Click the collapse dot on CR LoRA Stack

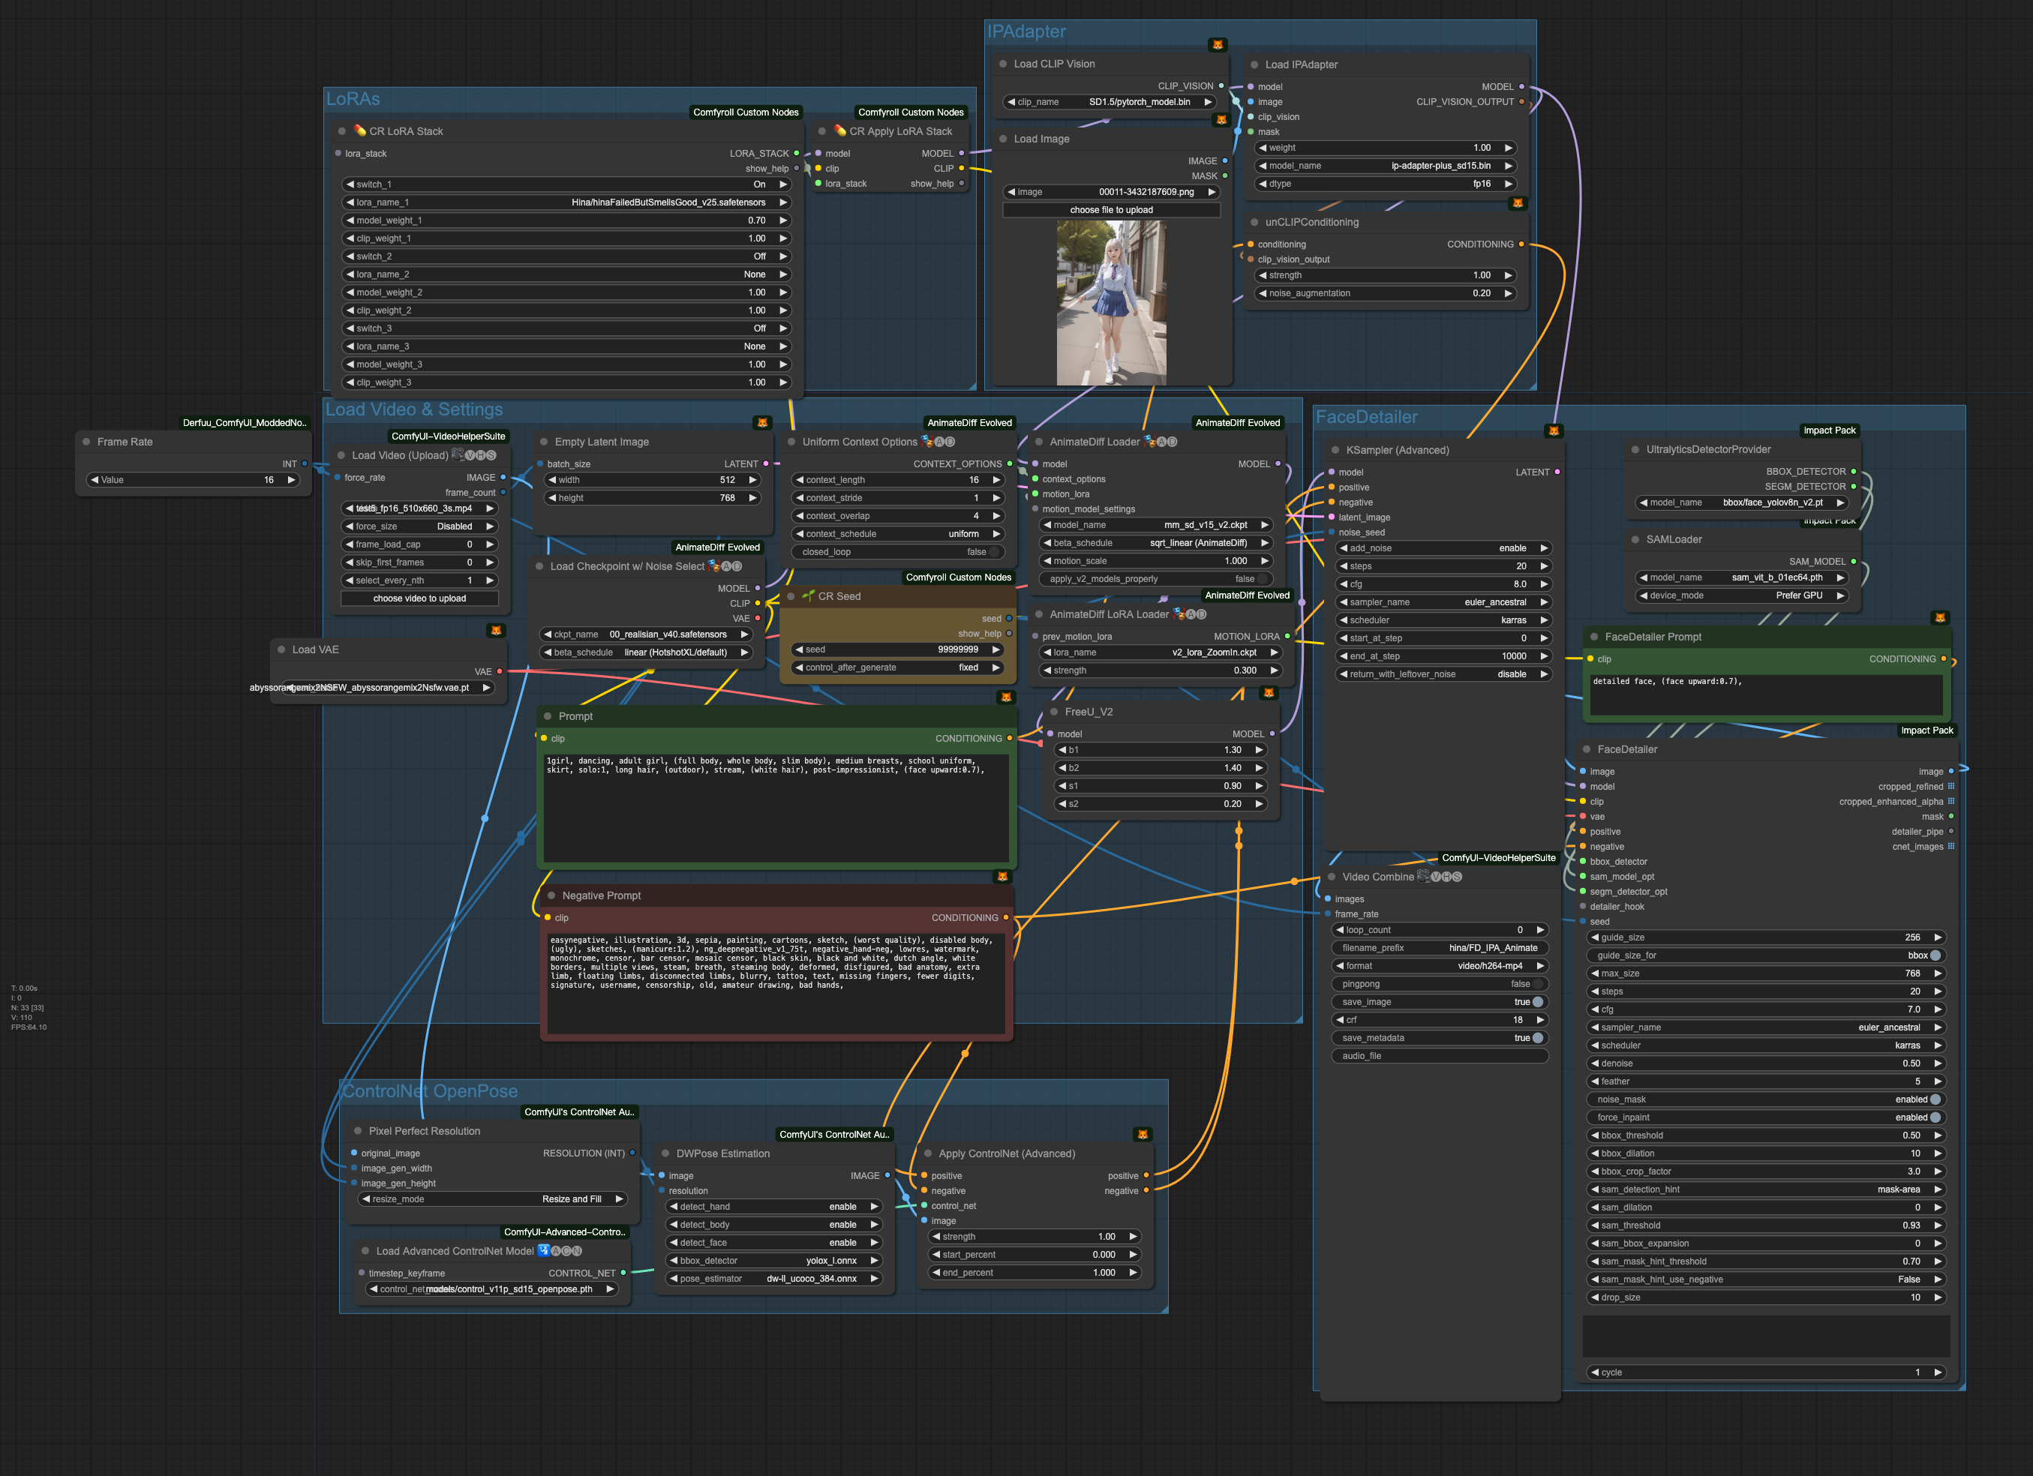point(341,130)
